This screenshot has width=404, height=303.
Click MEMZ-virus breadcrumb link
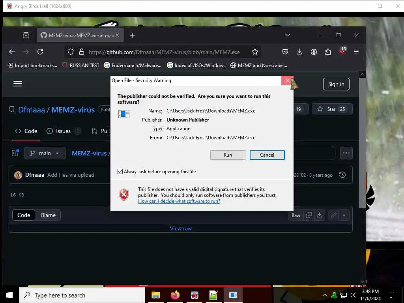point(89,153)
